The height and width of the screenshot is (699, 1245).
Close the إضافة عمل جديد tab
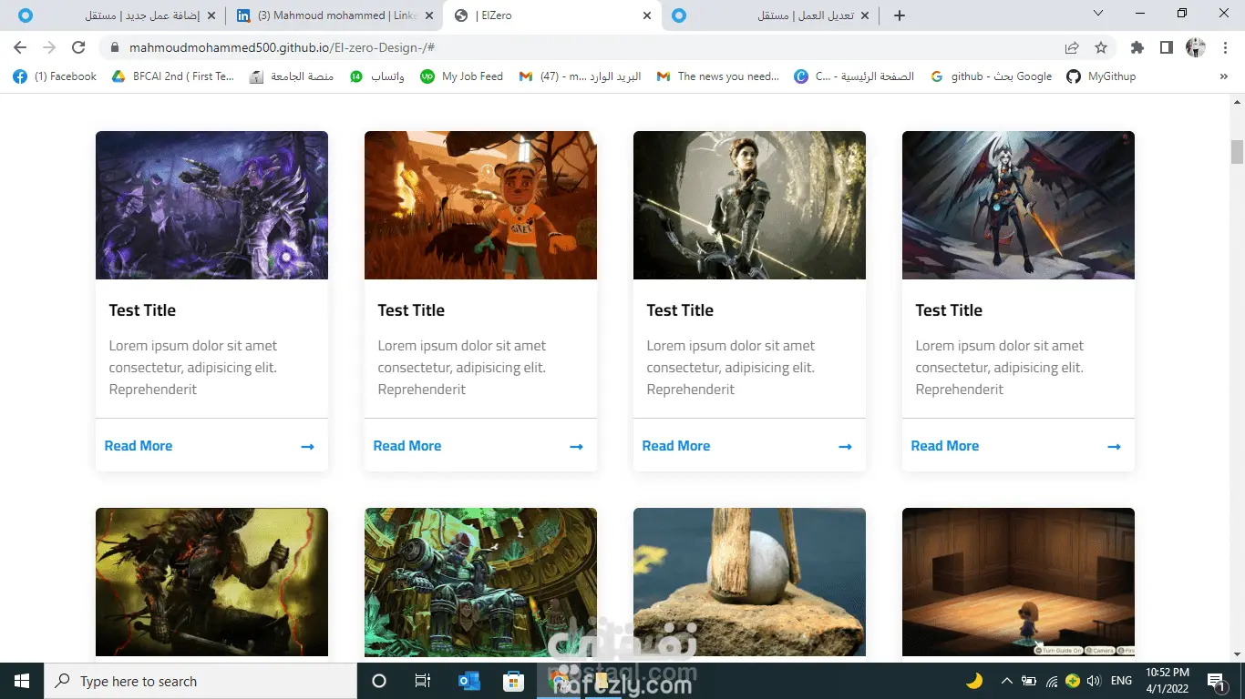211,15
